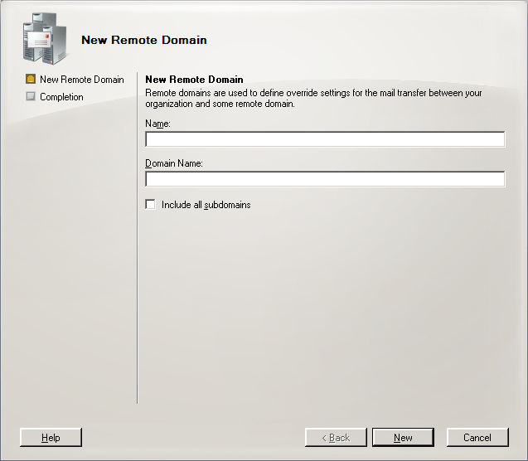
Task: Click the "Include all subdomains" label text
Action: point(206,205)
